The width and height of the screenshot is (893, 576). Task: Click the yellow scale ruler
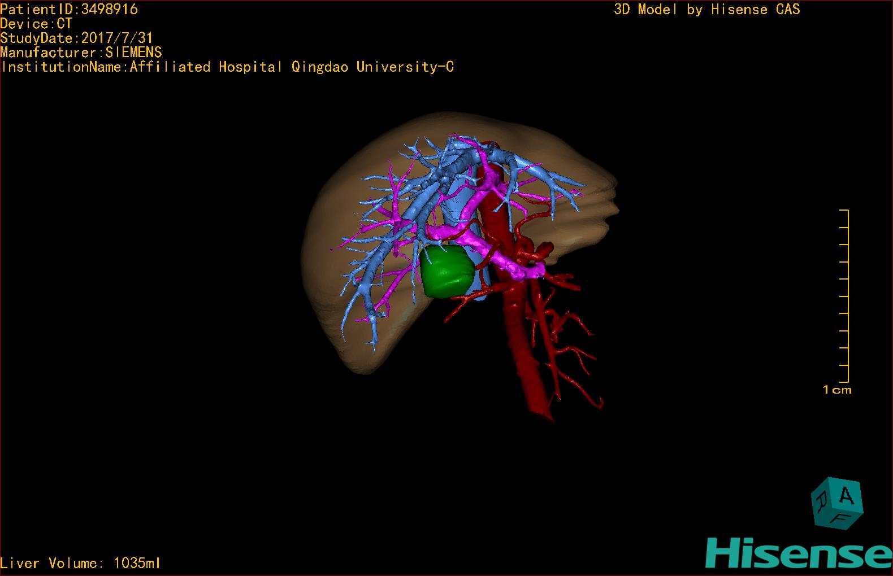[x=844, y=296]
